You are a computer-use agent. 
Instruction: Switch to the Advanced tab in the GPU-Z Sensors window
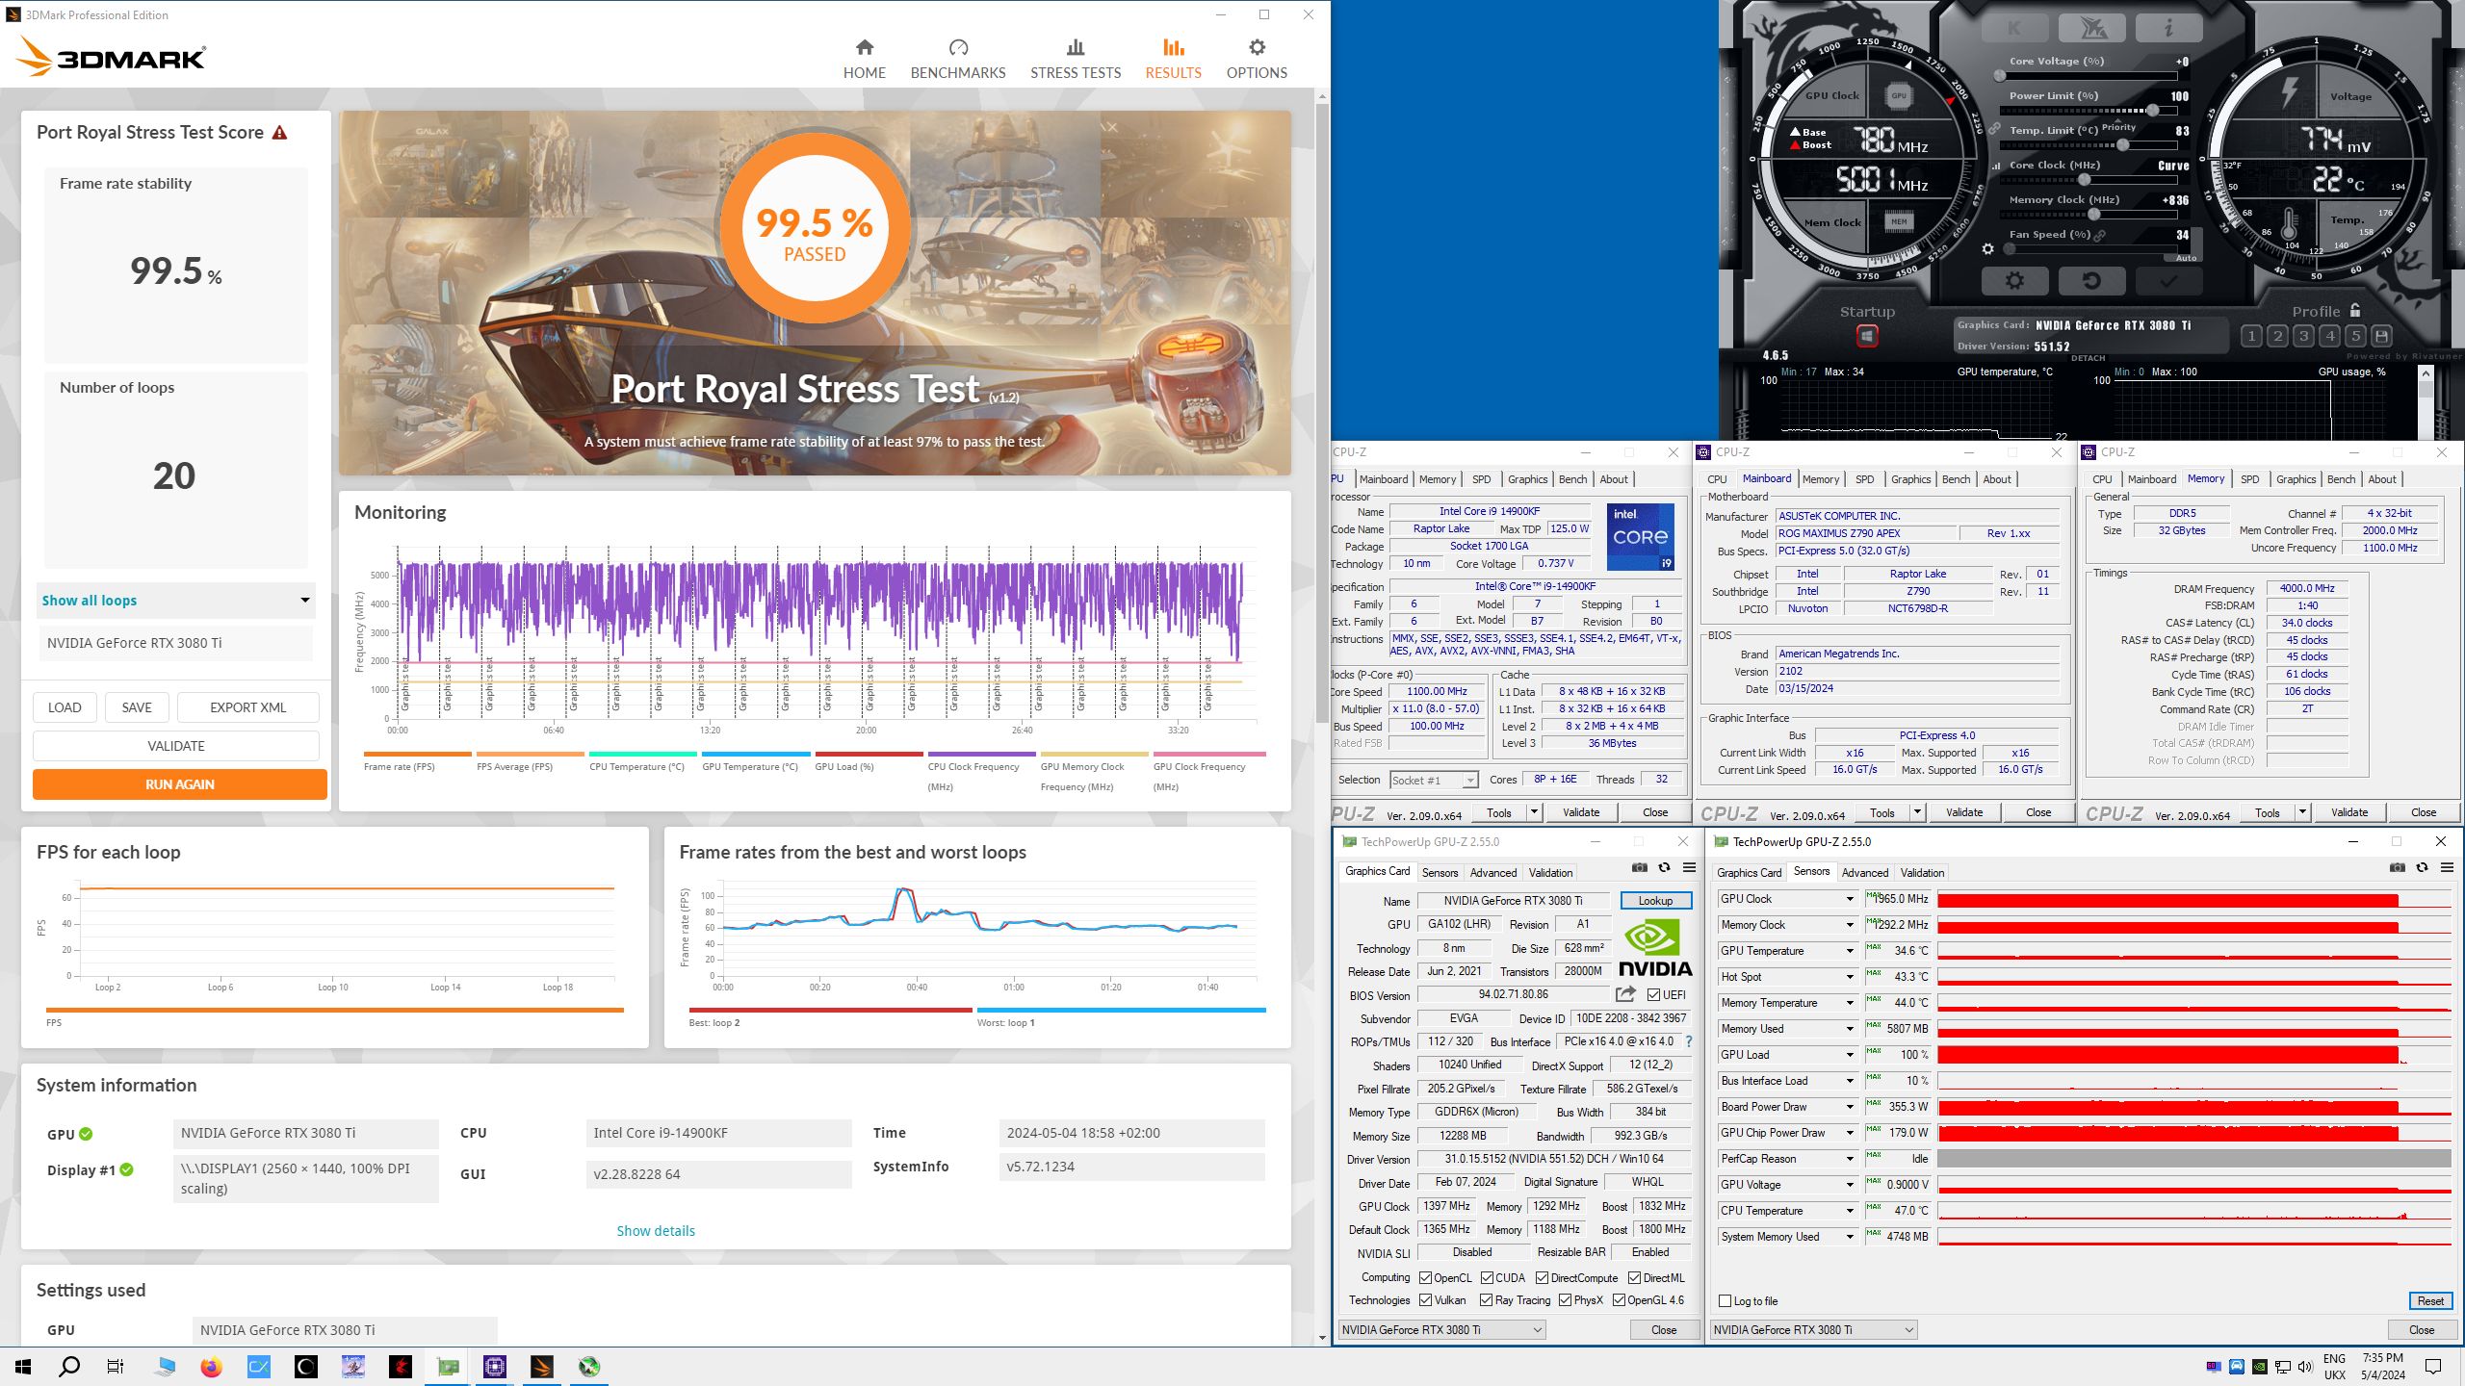tap(1864, 873)
